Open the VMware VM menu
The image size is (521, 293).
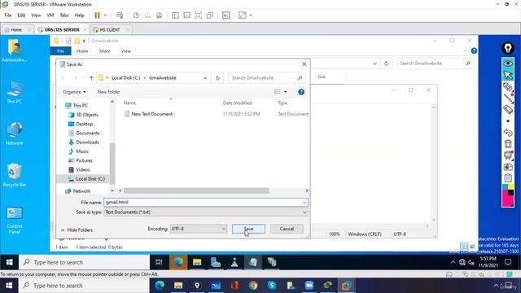coord(50,15)
